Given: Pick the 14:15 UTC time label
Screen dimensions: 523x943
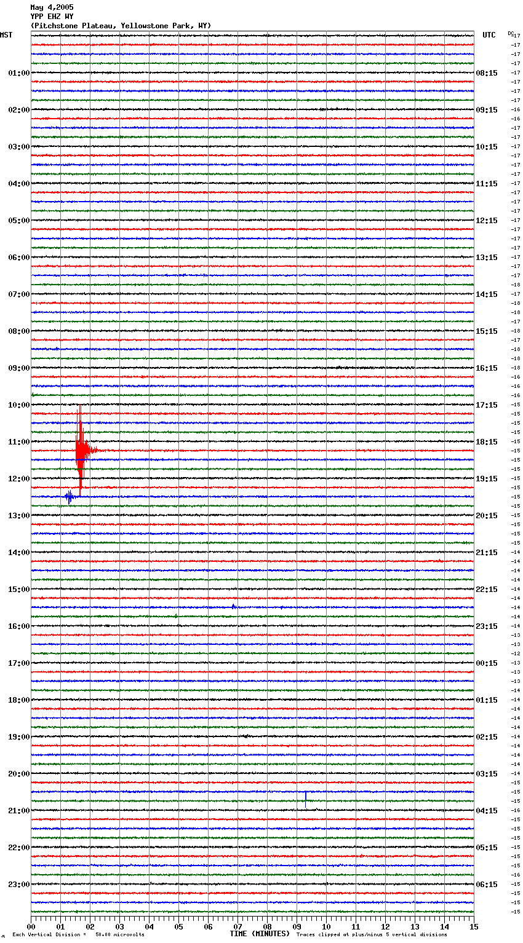Looking at the screenshot, I should coord(487,294).
